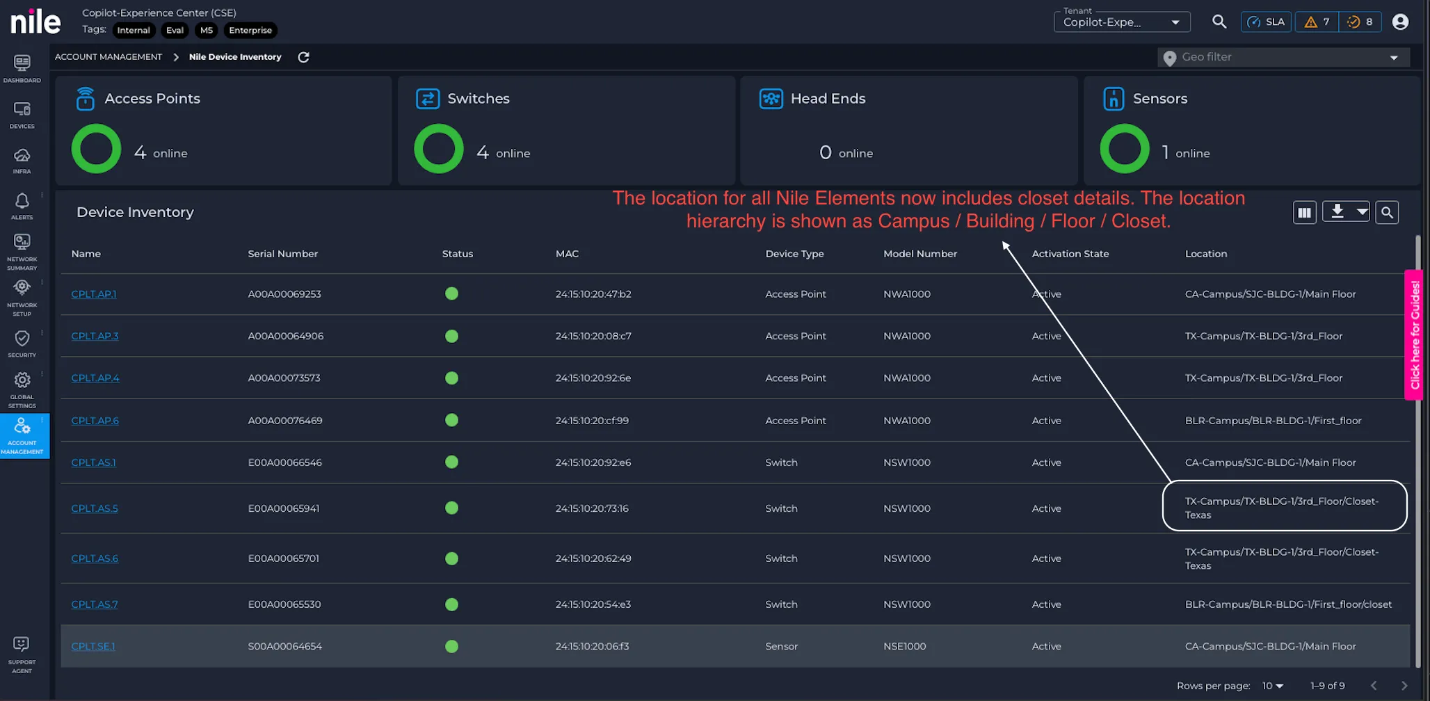Click the Nile logo
The width and height of the screenshot is (1430, 701).
[x=35, y=22]
